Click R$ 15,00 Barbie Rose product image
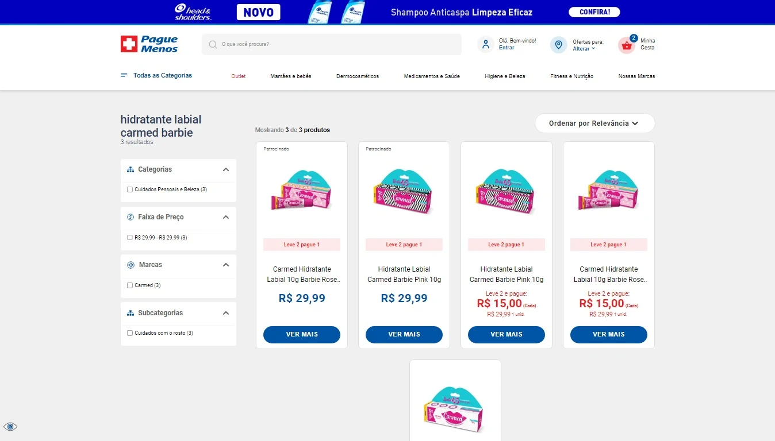The width and height of the screenshot is (775, 441). point(609,191)
